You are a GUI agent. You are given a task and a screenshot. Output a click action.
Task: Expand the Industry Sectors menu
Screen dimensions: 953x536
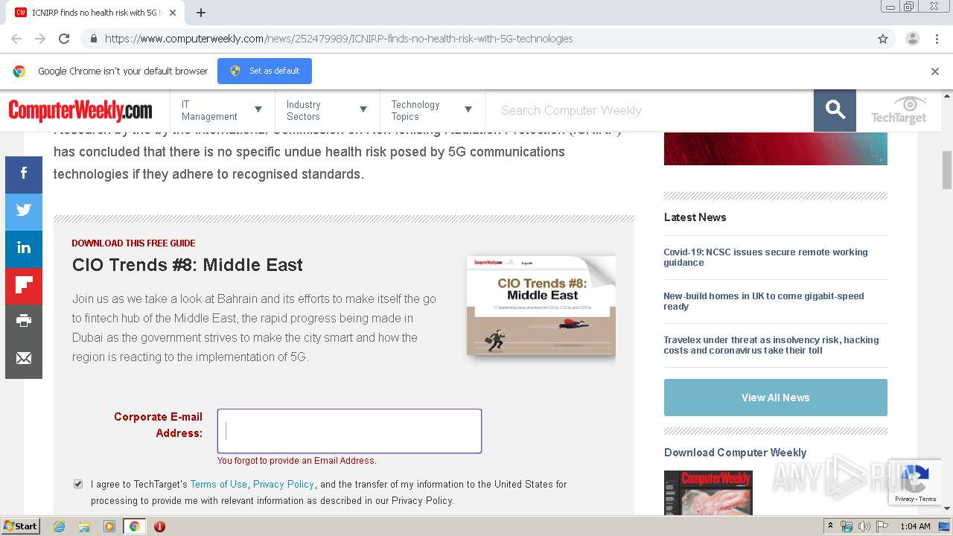click(x=328, y=110)
